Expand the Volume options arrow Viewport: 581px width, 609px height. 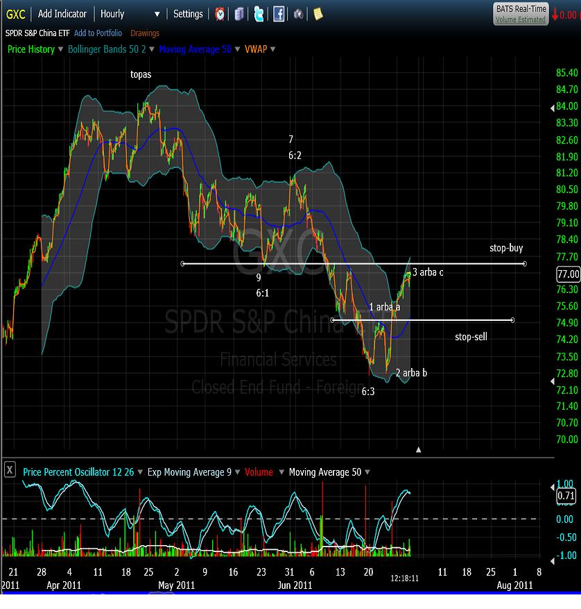281,472
